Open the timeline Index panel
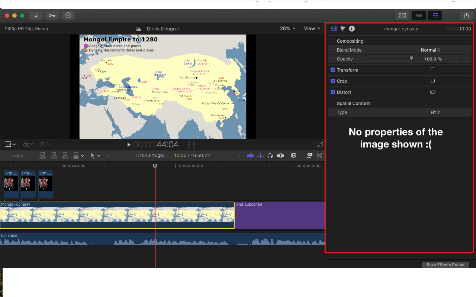 17,156
